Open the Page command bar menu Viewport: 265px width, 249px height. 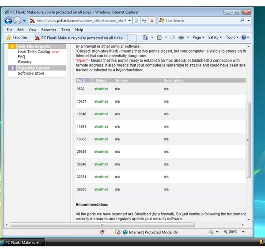(198, 37)
